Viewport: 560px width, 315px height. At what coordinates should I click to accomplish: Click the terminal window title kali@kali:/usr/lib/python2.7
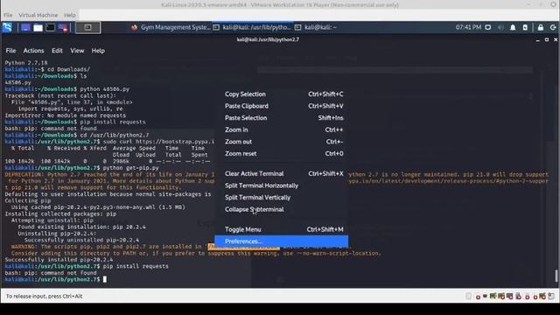pos(268,39)
